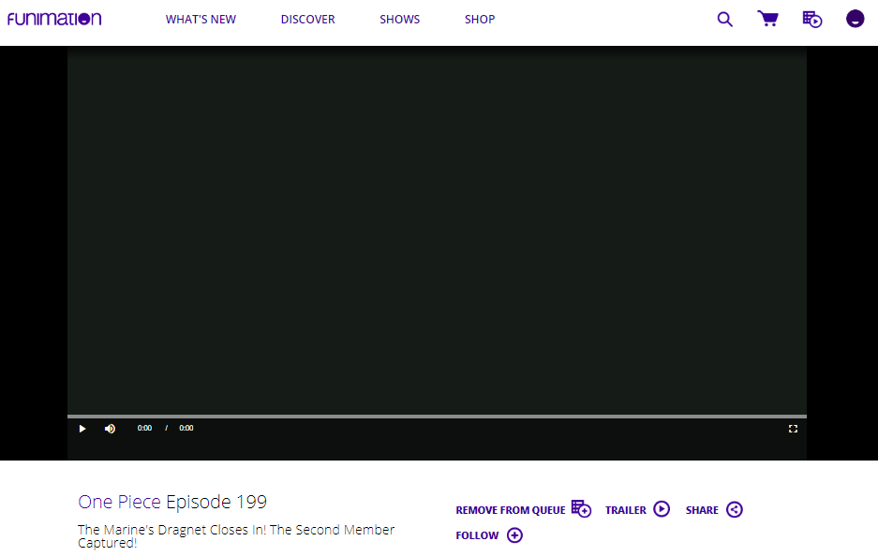Open the Shows menu
878x556 pixels.
point(399,19)
